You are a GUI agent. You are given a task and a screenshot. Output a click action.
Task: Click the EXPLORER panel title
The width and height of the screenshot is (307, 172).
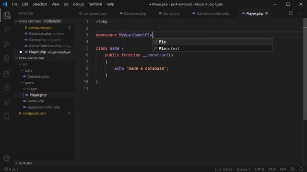(x=26, y=13)
